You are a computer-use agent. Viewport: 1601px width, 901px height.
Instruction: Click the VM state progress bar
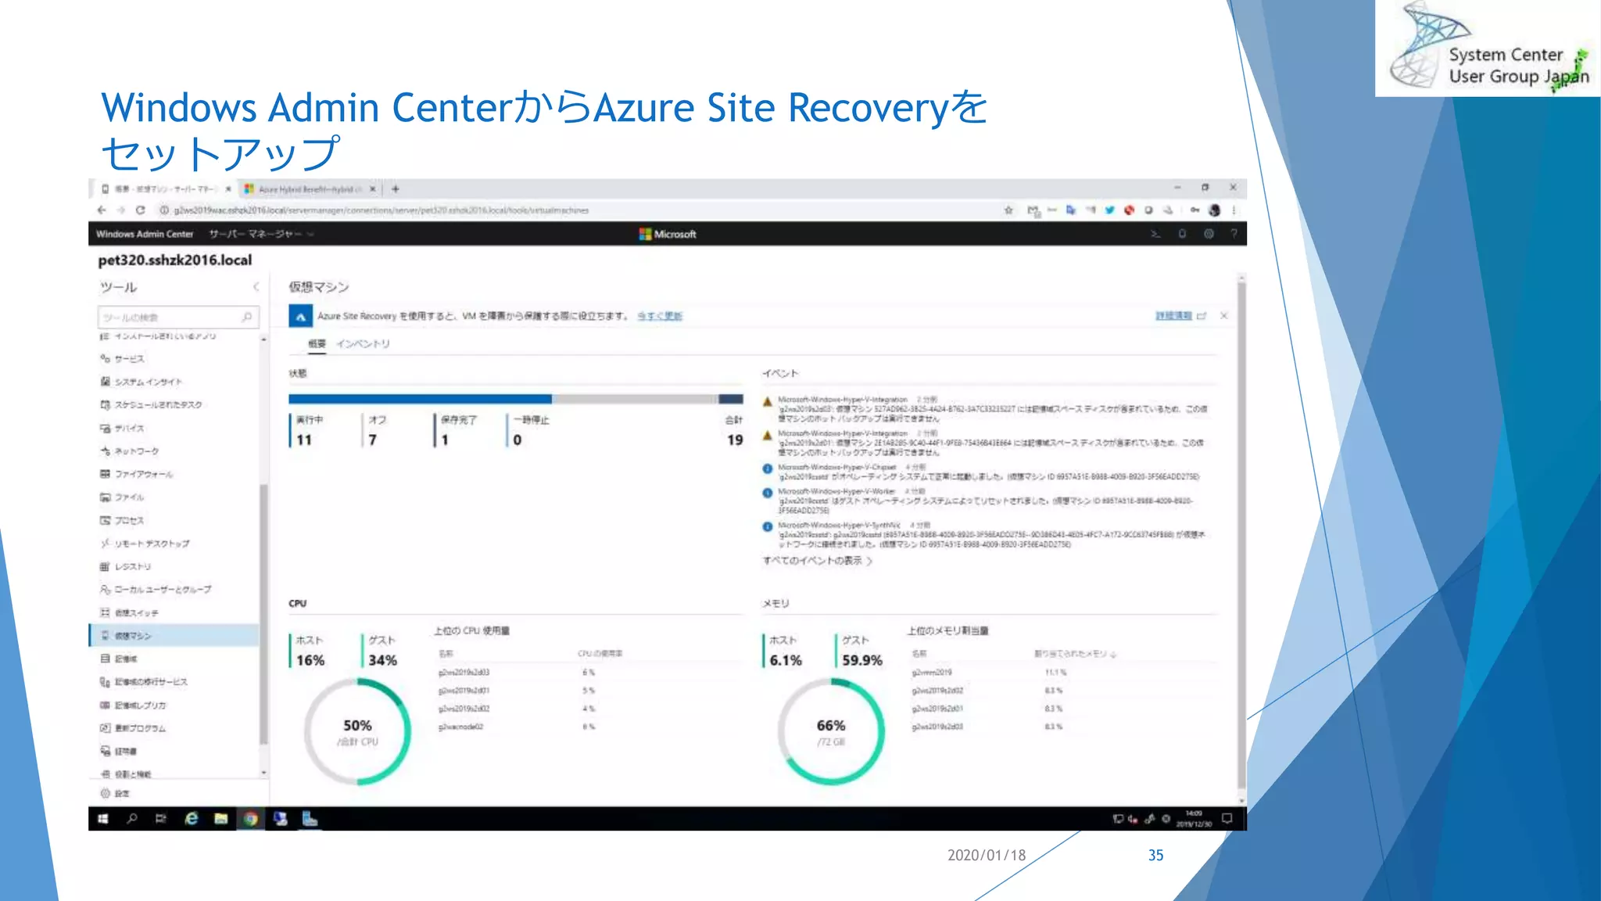(x=516, y=399)
